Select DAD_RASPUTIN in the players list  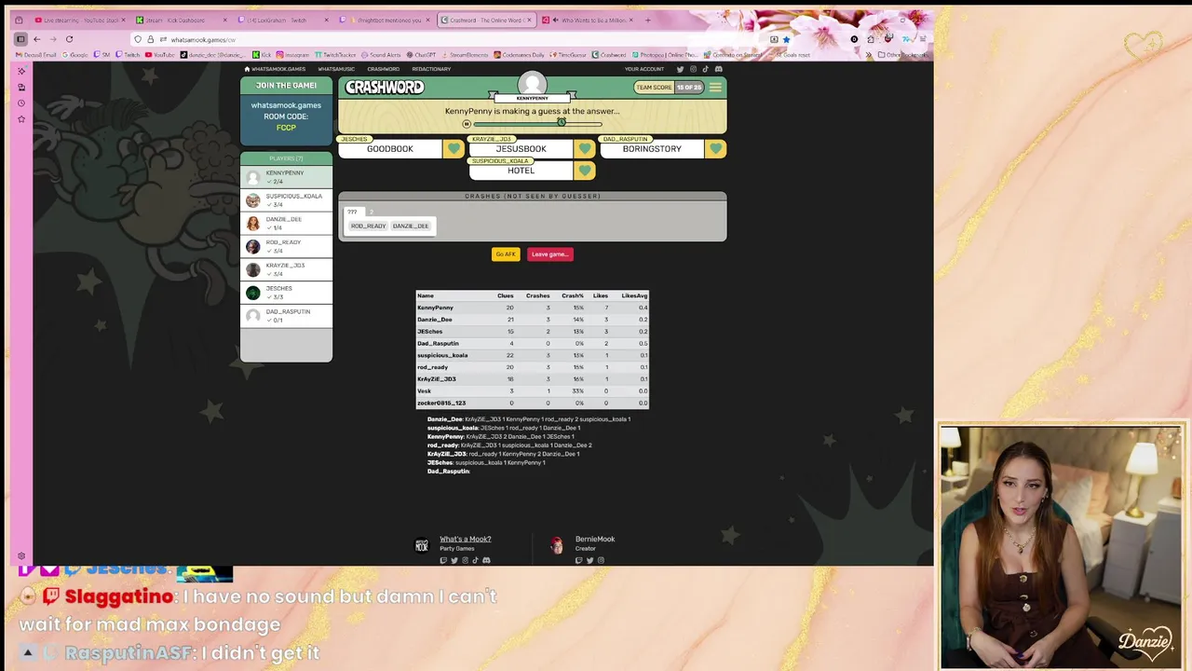(x=286, y=316)
